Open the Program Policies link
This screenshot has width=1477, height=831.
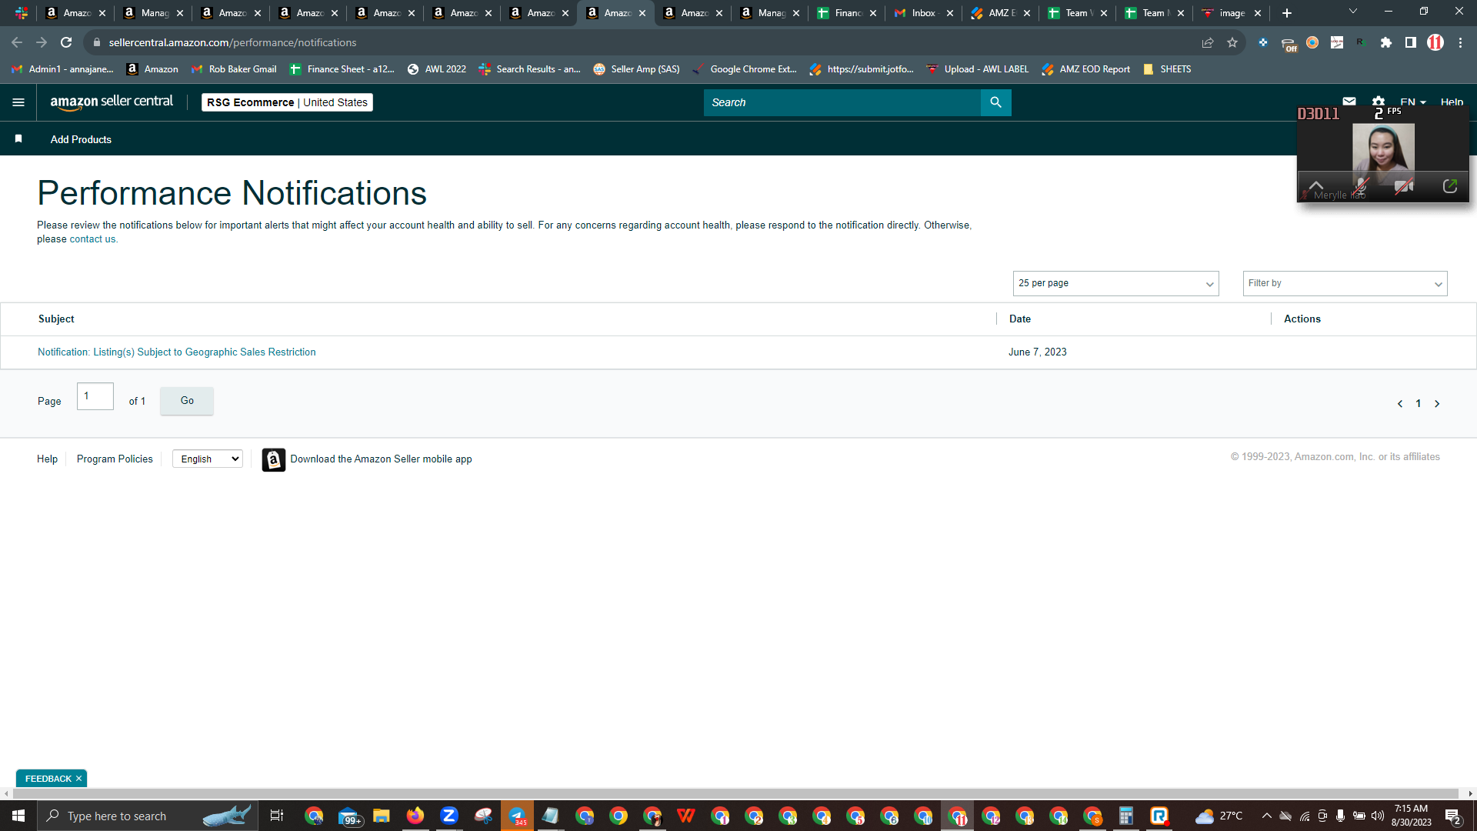coord(115,459)
